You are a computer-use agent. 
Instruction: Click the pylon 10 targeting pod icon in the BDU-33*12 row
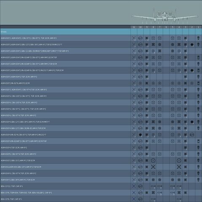(x=140, y=186)
